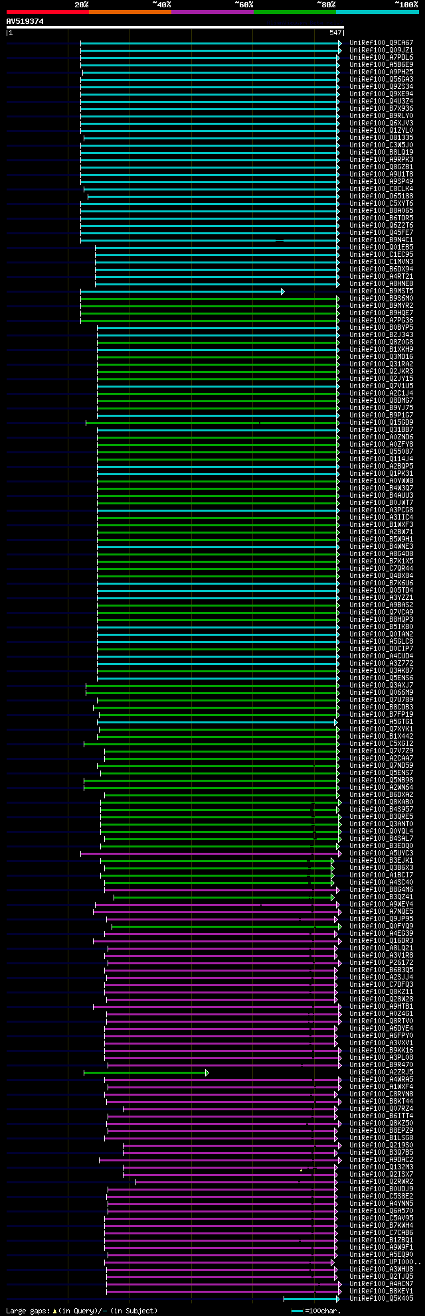
Task: Open hit UniRef100_B8LQ19
Action: coord(381,153)
